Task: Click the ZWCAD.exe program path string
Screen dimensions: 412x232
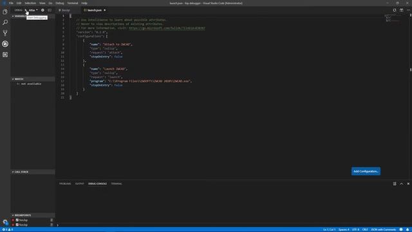Action: pyautogui.click(x=149, y=81)
